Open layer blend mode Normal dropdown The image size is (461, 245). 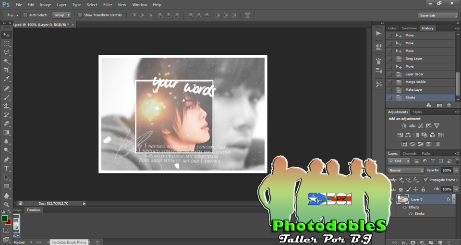[x=406, y=170]
